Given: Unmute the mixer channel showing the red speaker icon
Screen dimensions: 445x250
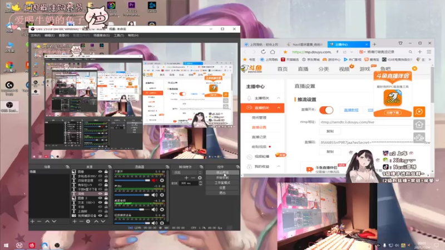Looking at the screenshot, I should coord(154,180).
